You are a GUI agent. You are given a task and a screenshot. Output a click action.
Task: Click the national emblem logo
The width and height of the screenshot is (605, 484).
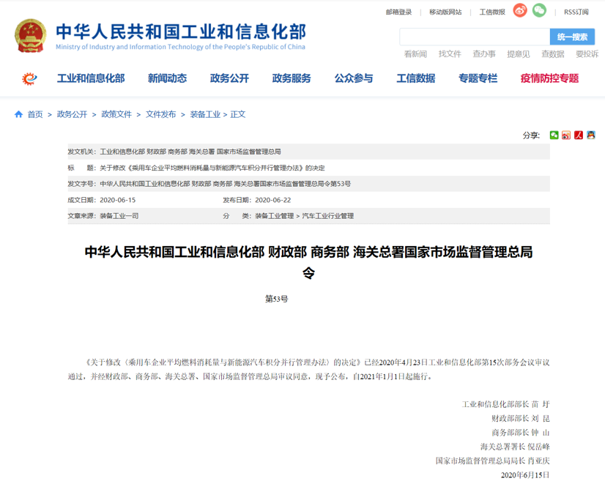pyautogui.click(x=30, y=37)
